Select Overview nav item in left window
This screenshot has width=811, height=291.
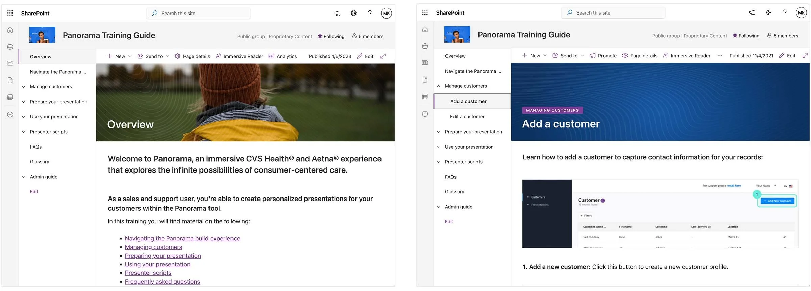tap(57, 56)
